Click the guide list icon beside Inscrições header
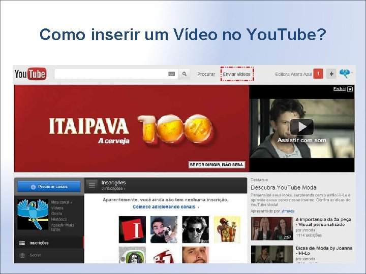This screenshot has width=366, height=274. pos(91,185)
